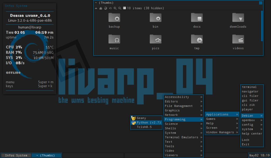The height and width of the screenshot is (158, 271).
Task: Open the System category in applications menu
Action: pyautogui.click(x=183, y=133)
